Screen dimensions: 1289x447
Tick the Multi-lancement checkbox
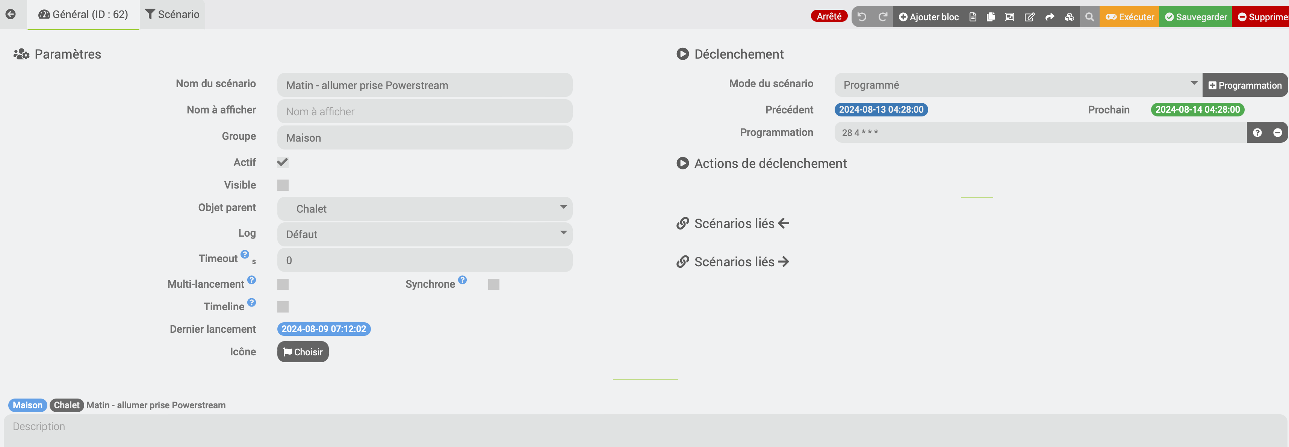point(283,284)
